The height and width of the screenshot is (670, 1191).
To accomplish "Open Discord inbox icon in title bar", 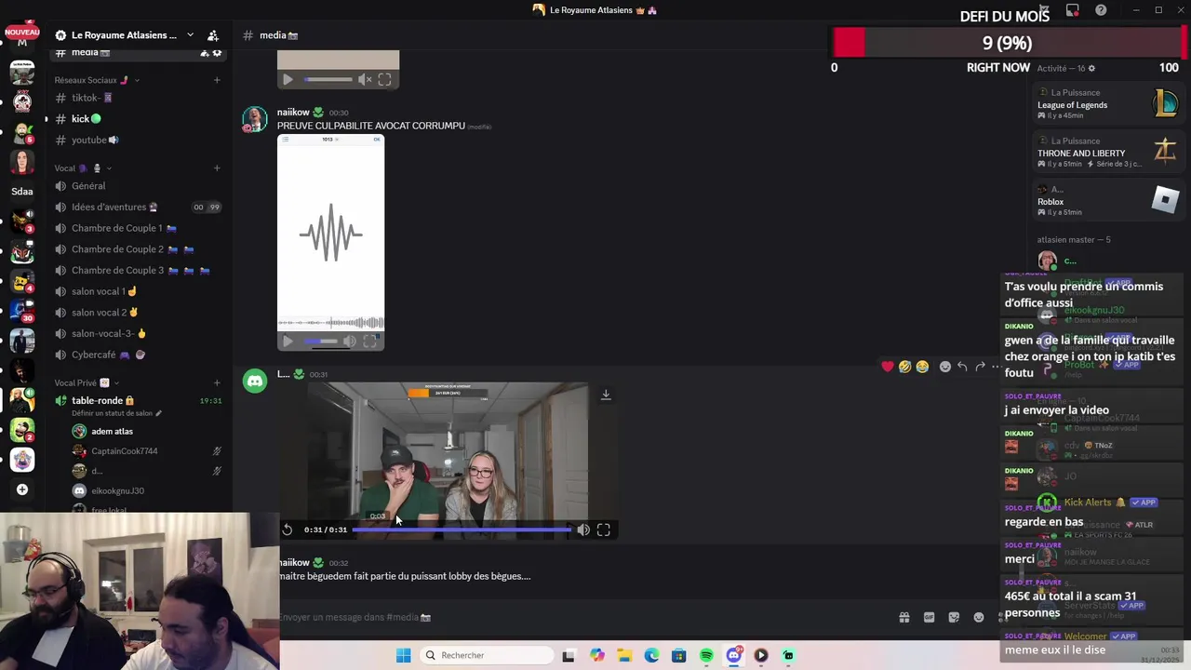I will click(x=1073, y=10).
